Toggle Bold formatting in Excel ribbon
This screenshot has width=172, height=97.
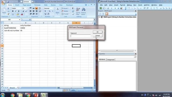tap(13, 11)
